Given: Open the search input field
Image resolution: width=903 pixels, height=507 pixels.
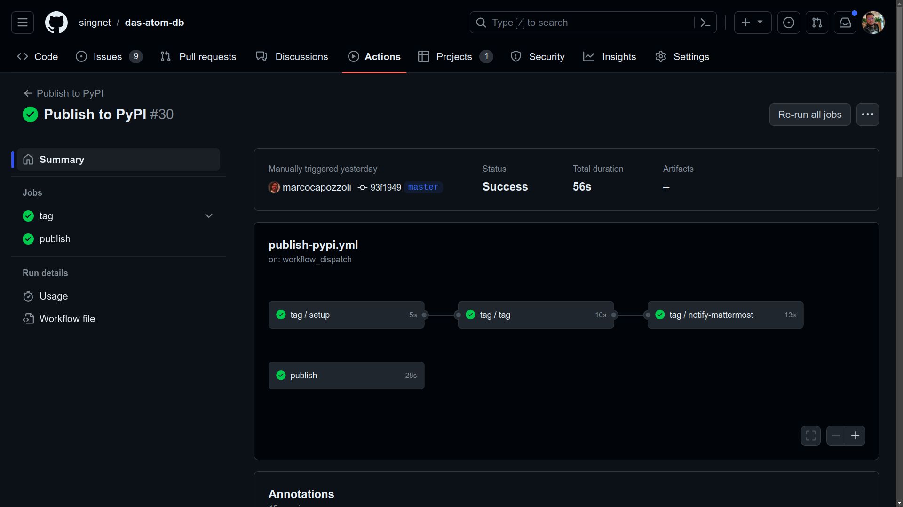Looking at the screenshot, I should coord(593,22).
